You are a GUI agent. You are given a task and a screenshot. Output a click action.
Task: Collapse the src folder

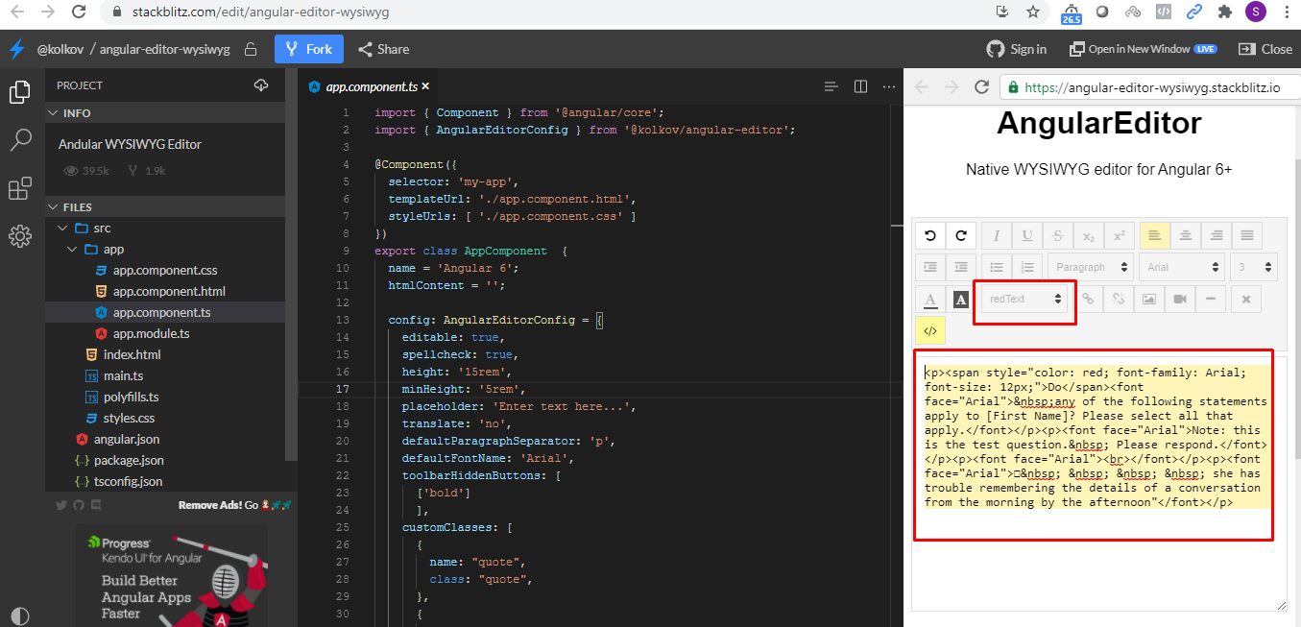[x=62, y=228]
